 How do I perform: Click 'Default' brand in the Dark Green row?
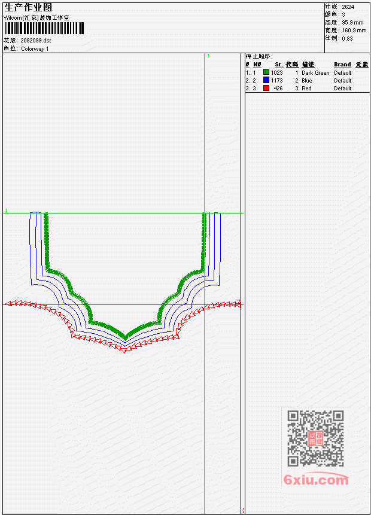[x=343, y=72]
